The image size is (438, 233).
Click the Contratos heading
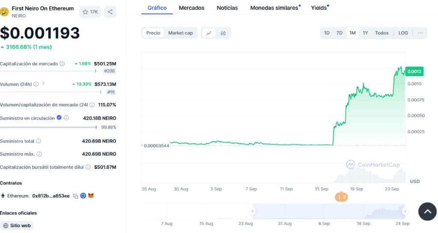pyautogui.click(x=11, y=183)
